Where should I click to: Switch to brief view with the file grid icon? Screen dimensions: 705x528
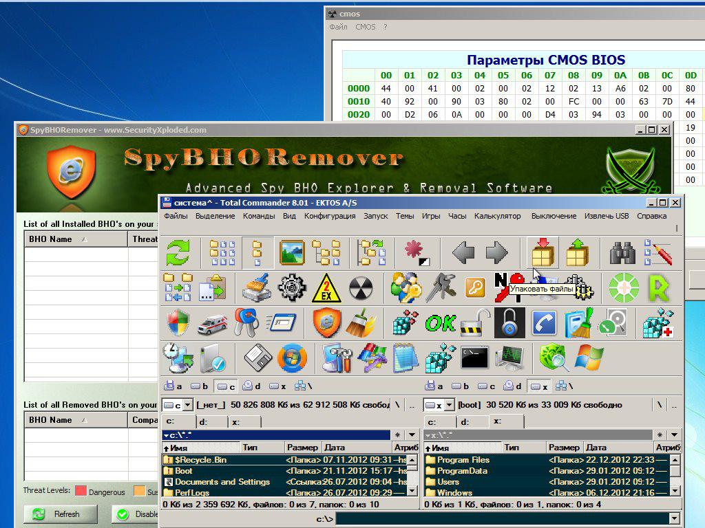coord(222,253)
